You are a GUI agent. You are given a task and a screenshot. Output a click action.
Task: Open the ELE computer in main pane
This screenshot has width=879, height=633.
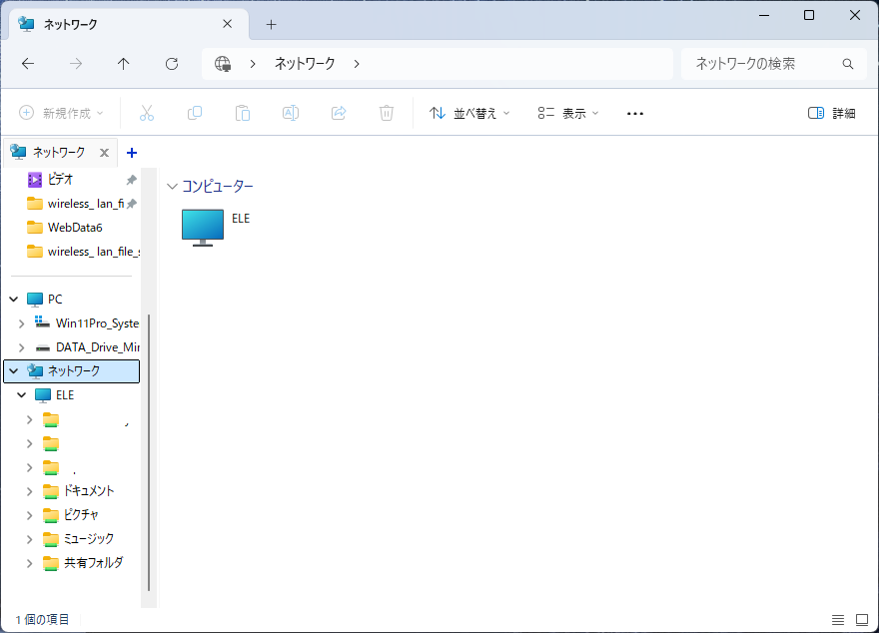[204, 227]
